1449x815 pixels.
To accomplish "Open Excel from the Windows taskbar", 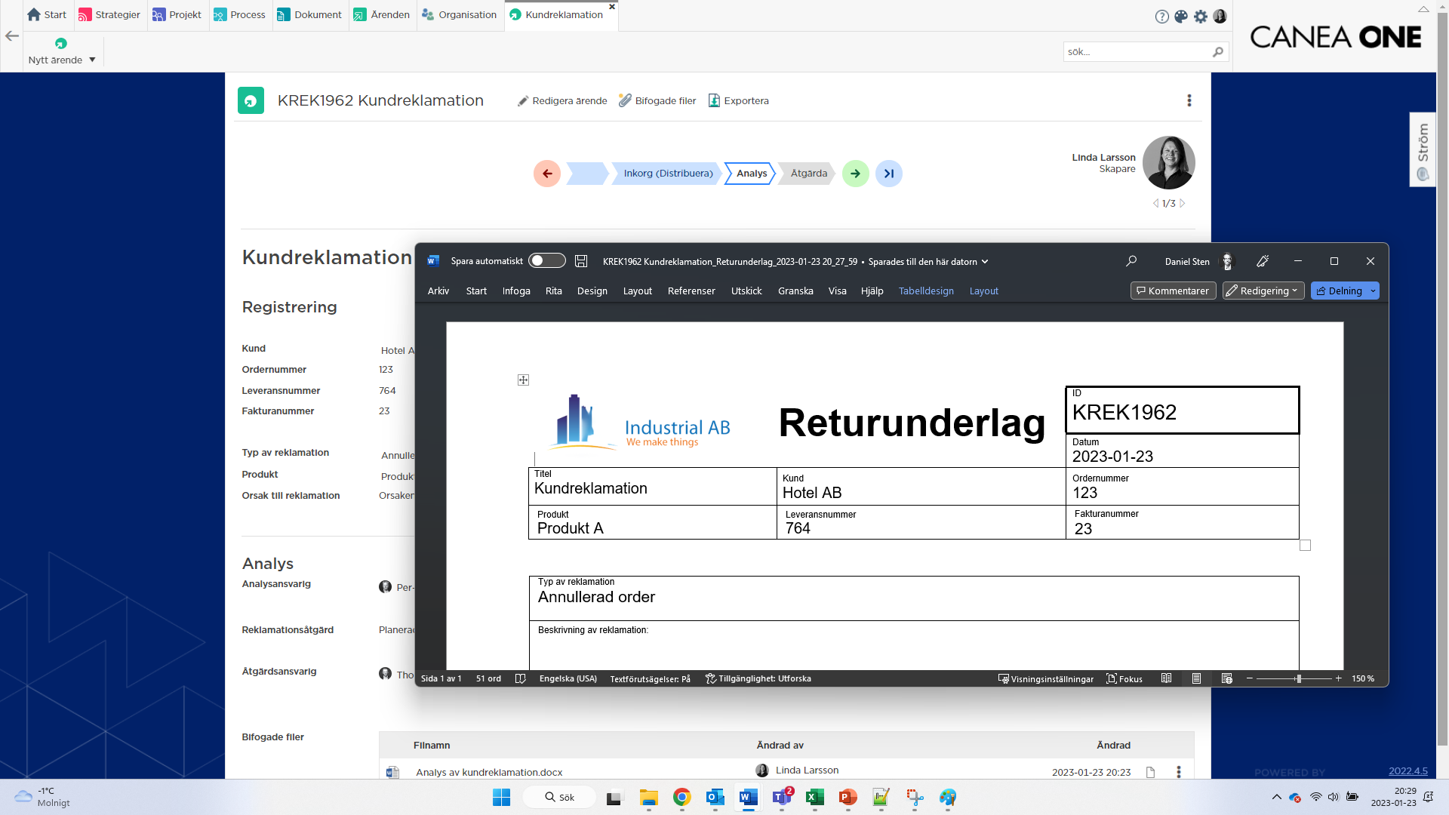I will click(x=814, y=797).
